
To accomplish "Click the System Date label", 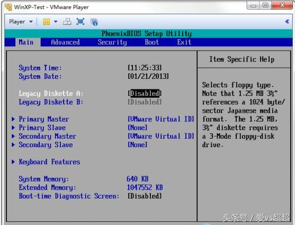I will (40, 77).
